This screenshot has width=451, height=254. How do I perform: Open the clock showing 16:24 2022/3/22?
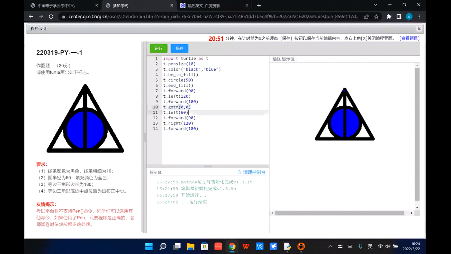pyautogui.click(x=411, y=246)
